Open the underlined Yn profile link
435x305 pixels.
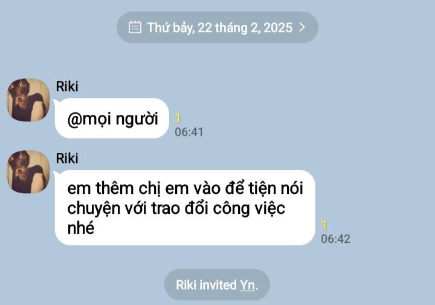pyautogui.click(x=248, y=285)
